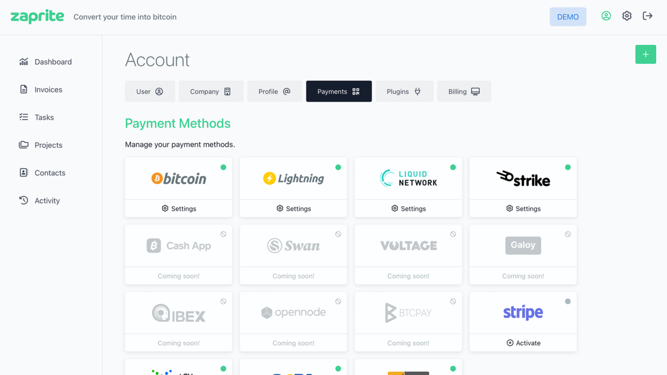667x375 pixels.
Task: Click the IBEX logo
Action: [179, 313]
